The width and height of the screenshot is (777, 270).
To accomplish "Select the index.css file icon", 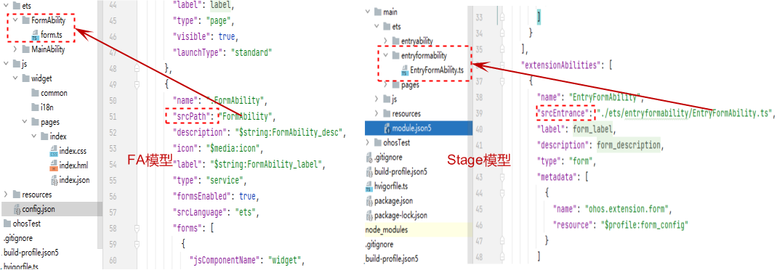I will pyautogui.click(x=54, y=151).
